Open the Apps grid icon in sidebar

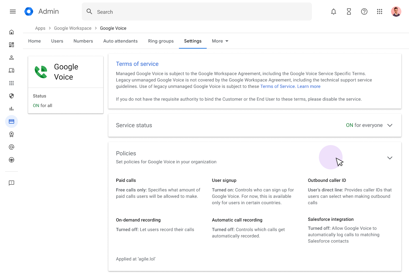tap(12, 83)
